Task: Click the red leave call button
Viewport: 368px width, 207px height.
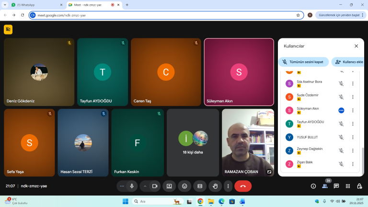Action: coord(243,186)
